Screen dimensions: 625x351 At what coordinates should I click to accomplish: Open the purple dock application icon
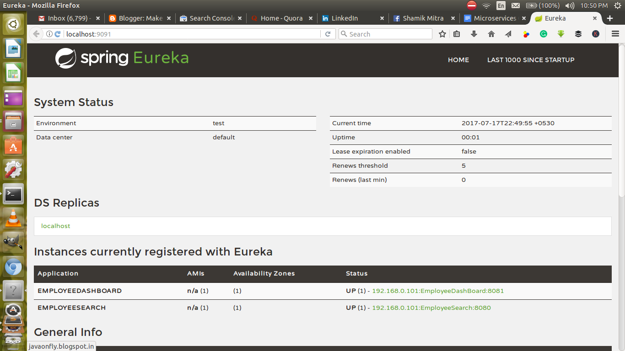(x=13, y=97)
